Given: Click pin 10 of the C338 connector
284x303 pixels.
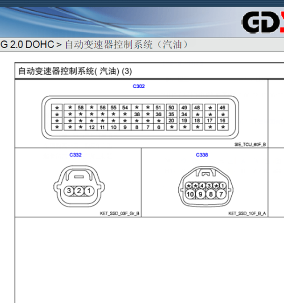Looking at the screenshot, I should tap(190, 194).
